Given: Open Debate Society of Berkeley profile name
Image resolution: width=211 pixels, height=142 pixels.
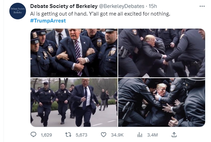Looking at the screenshot, I should click(64, 6).
